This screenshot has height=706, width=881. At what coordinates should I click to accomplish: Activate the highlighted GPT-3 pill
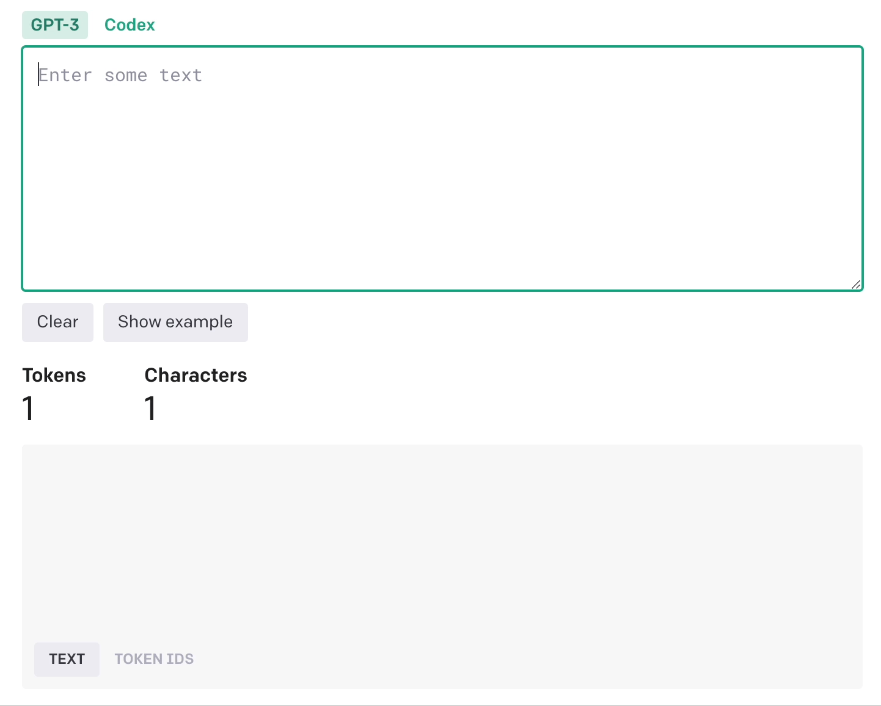pyautogui.click(x=55, y=25)
